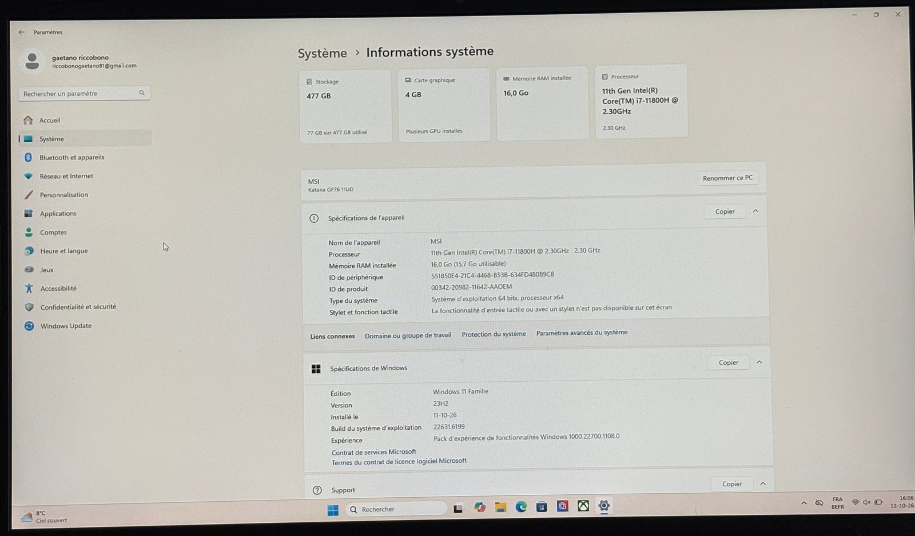Go back using the Paramètres back arrow
This screenshot has height=536, width=915.
tap(22, 32)
